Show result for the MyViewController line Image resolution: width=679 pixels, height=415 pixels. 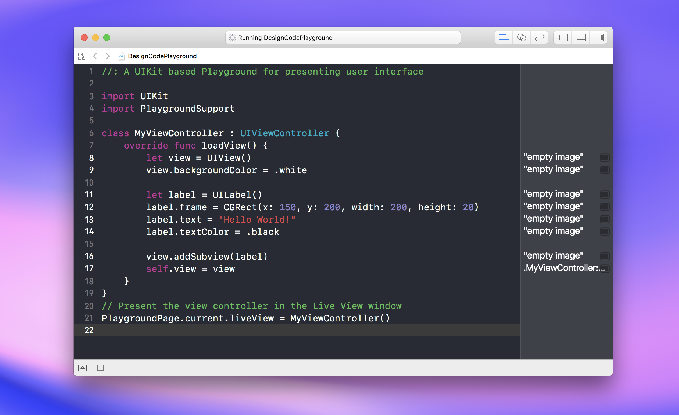(605, 269)
